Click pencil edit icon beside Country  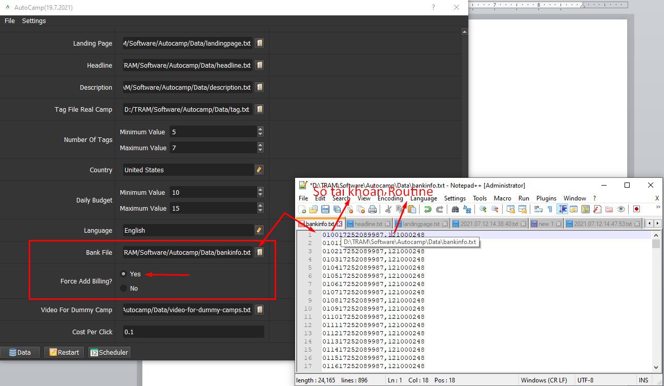point(259,170)
